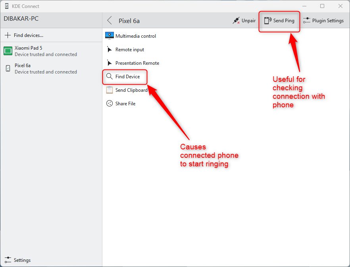This screenshot has width=350, height=267.
Task: Click the Remote input cursor icon
Action: 109,49
